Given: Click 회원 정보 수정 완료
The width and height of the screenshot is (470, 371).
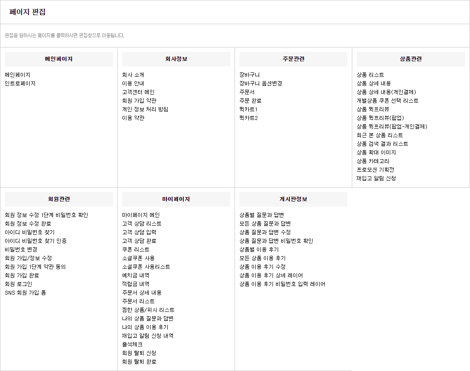Looking at the screenshot, I should pos(28,224).
